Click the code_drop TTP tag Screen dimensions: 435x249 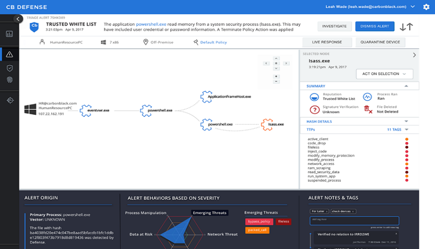(316, 143)
